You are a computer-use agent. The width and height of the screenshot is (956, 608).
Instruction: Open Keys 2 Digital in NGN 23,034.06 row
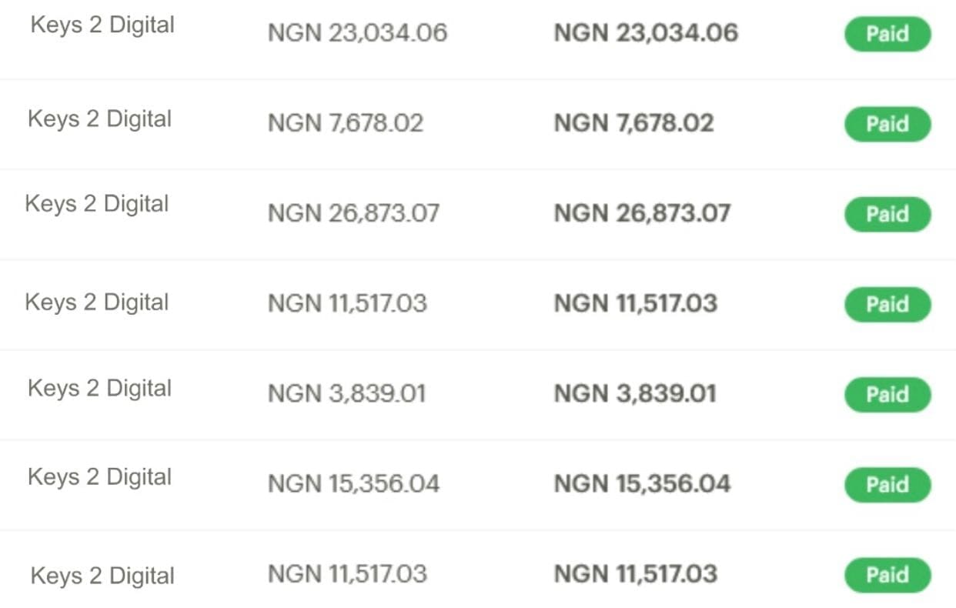click(102, 25)
